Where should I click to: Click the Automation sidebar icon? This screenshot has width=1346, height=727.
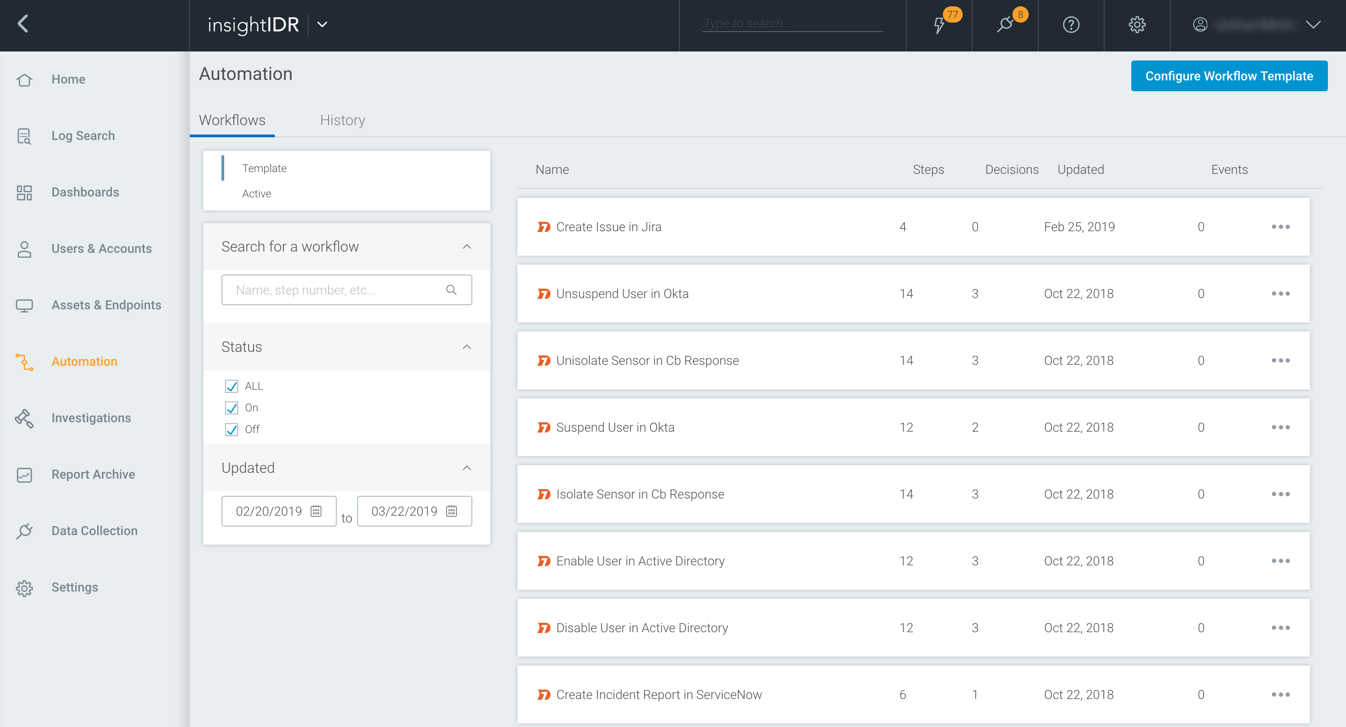(x=24, y=361)
